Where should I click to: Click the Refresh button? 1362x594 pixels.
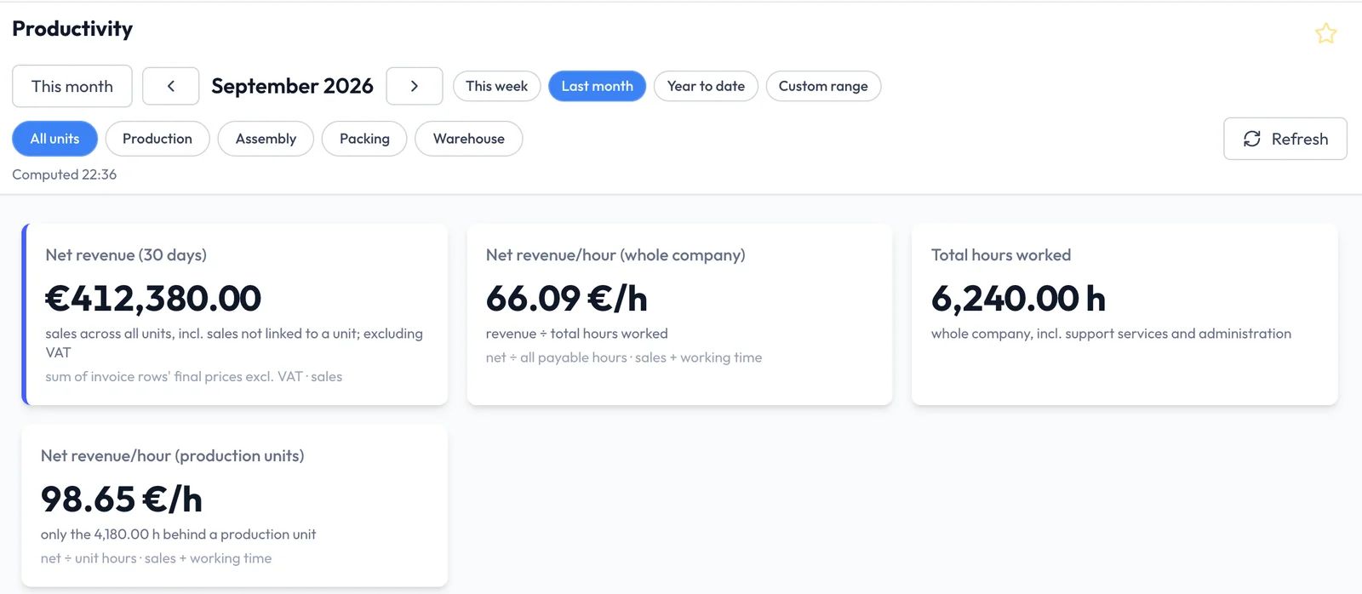pos(1285,139)
